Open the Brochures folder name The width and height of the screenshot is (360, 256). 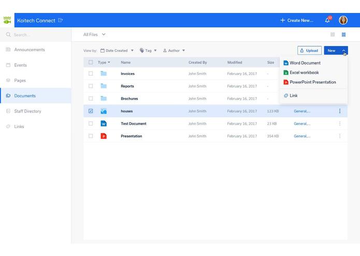[x=129, y=98]
